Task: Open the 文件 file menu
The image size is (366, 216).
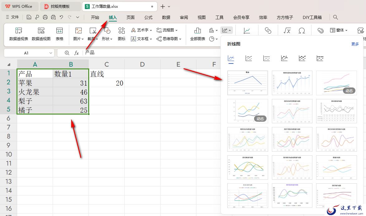Action: point(12,17)
